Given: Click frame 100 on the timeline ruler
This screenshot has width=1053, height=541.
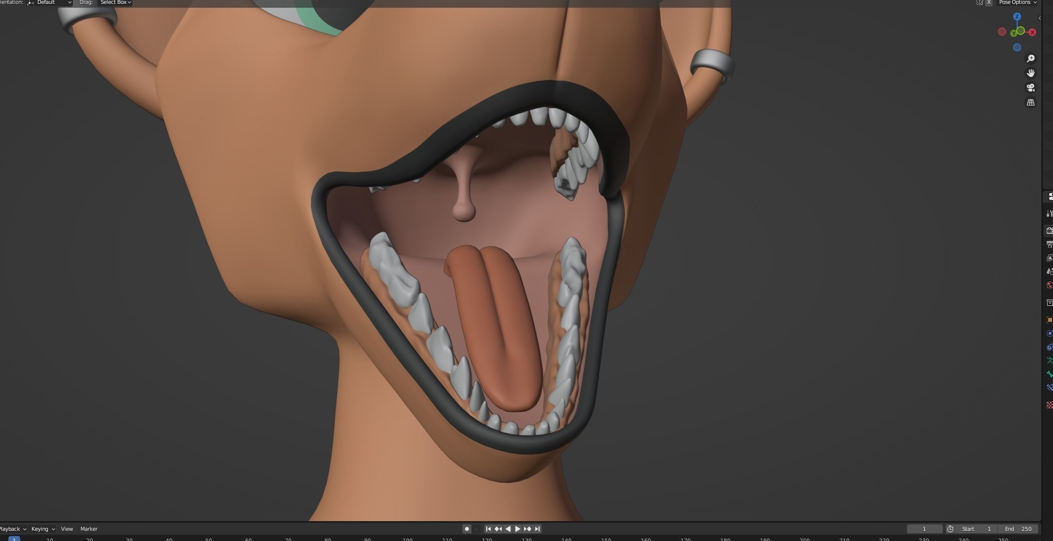Looking at the screenshot, I should tap(407, 539).
